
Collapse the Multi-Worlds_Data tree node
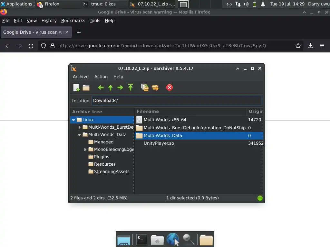click(x=79, y=135)
